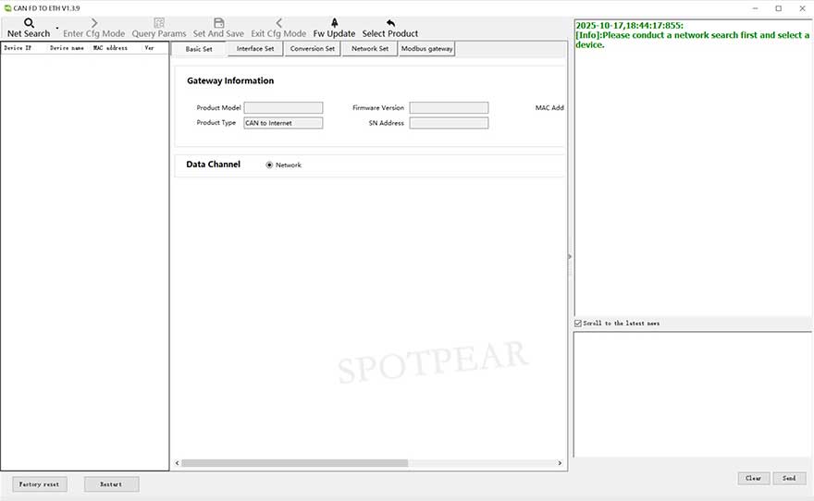Image resolution: width=814 pixels, height=501 pixels.
Task: Click the Query Params toolbar icon
Action: click(x=159, y=22)
